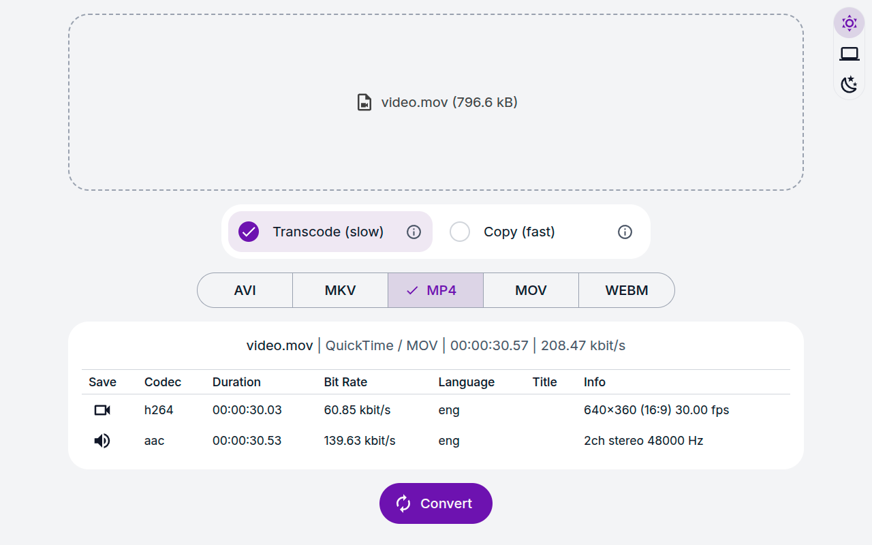
Task: Show info about Copy mode
Action: [625, 232]
